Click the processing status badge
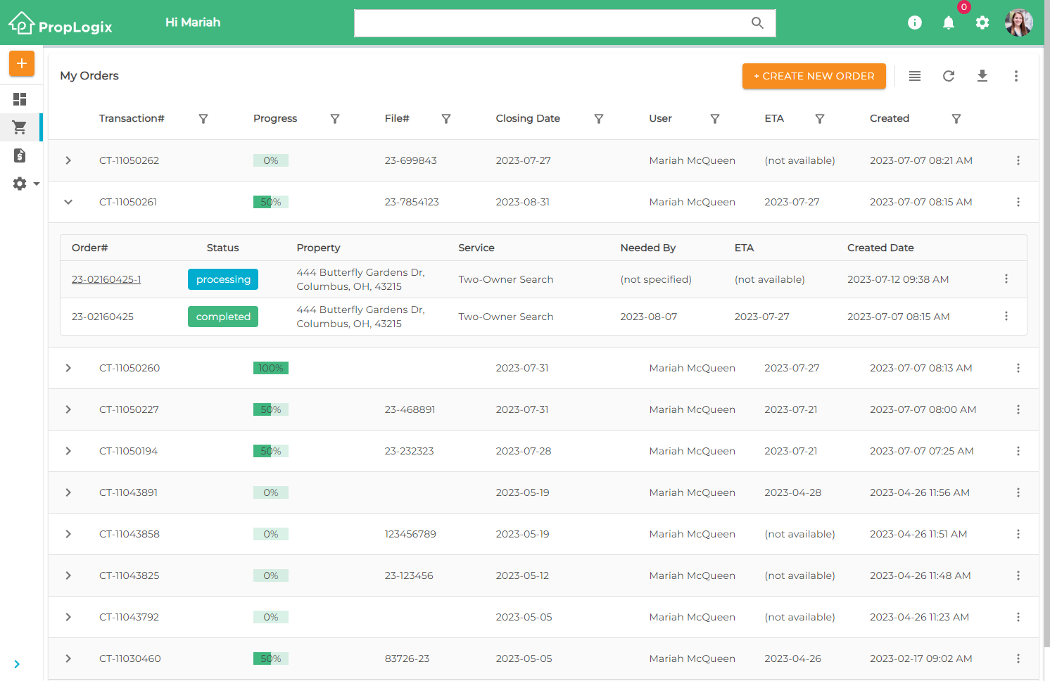Image resolution: width=1050 pixels, height=681 pixels. (223, 279)
